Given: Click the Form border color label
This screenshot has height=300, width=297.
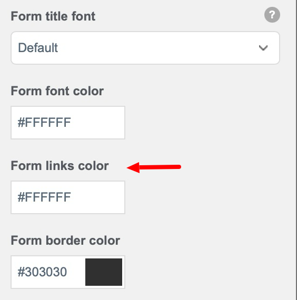Looking at the screenshot, I should (x=65, y=240).
